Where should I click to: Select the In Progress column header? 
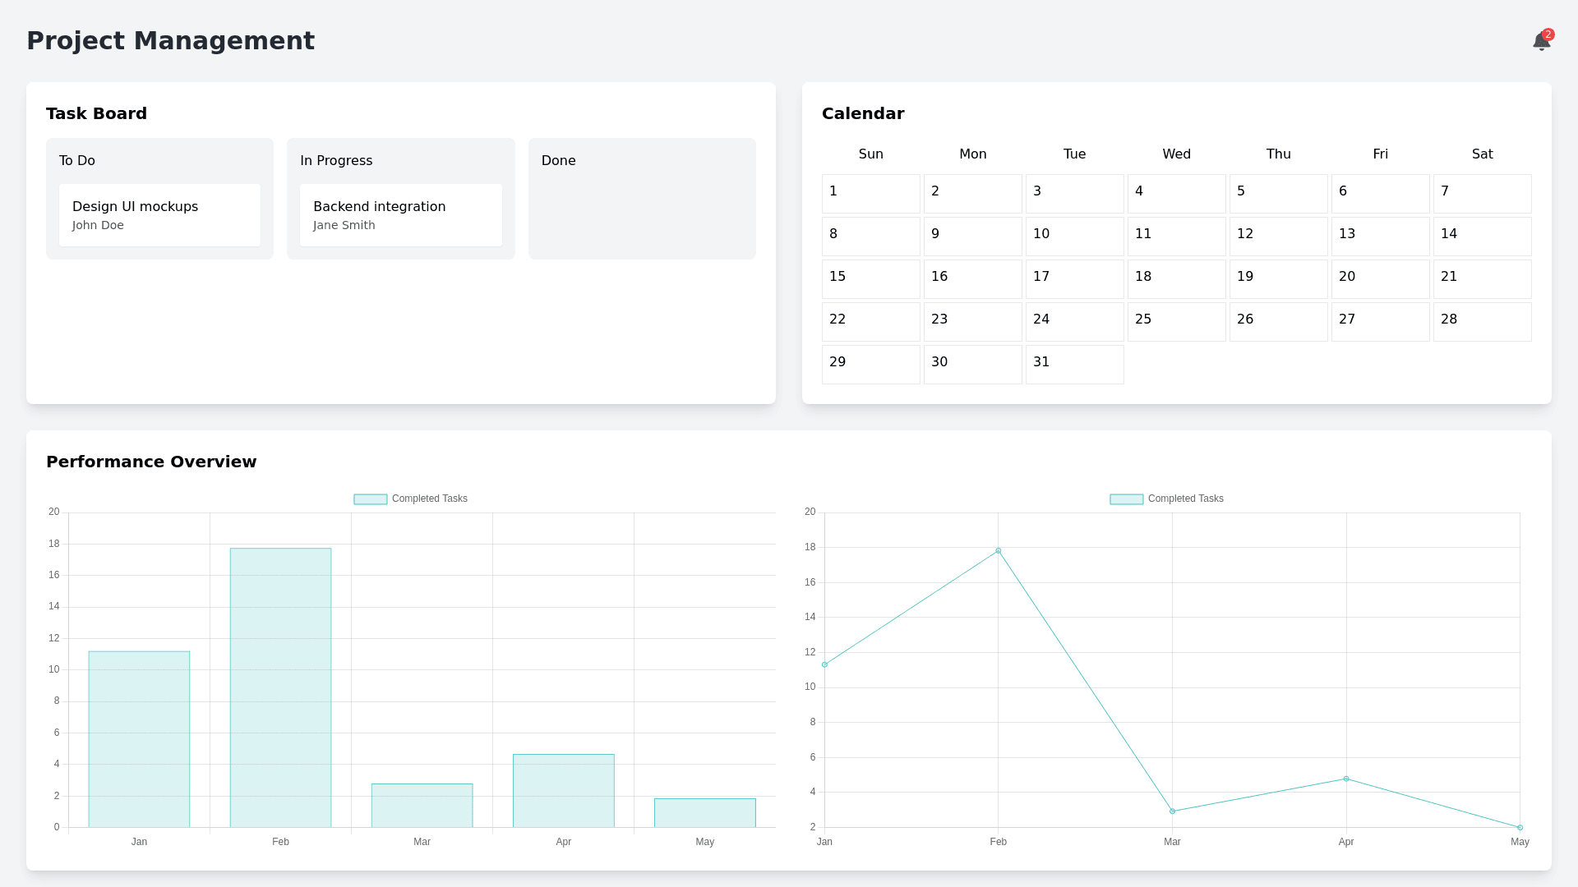[x=336, y=161]
